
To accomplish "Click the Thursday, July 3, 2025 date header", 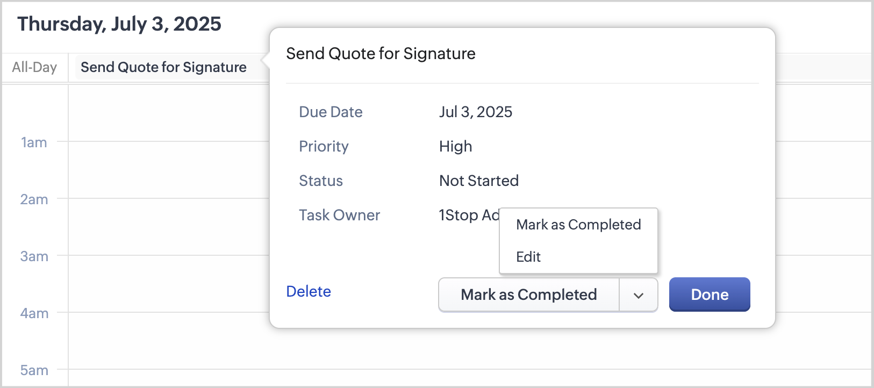I will pos(119,24).
